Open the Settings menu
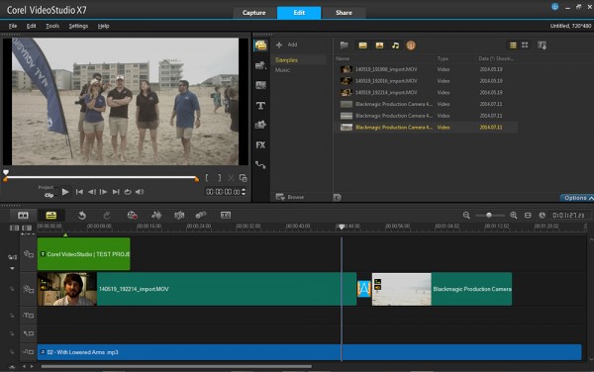 78,26
